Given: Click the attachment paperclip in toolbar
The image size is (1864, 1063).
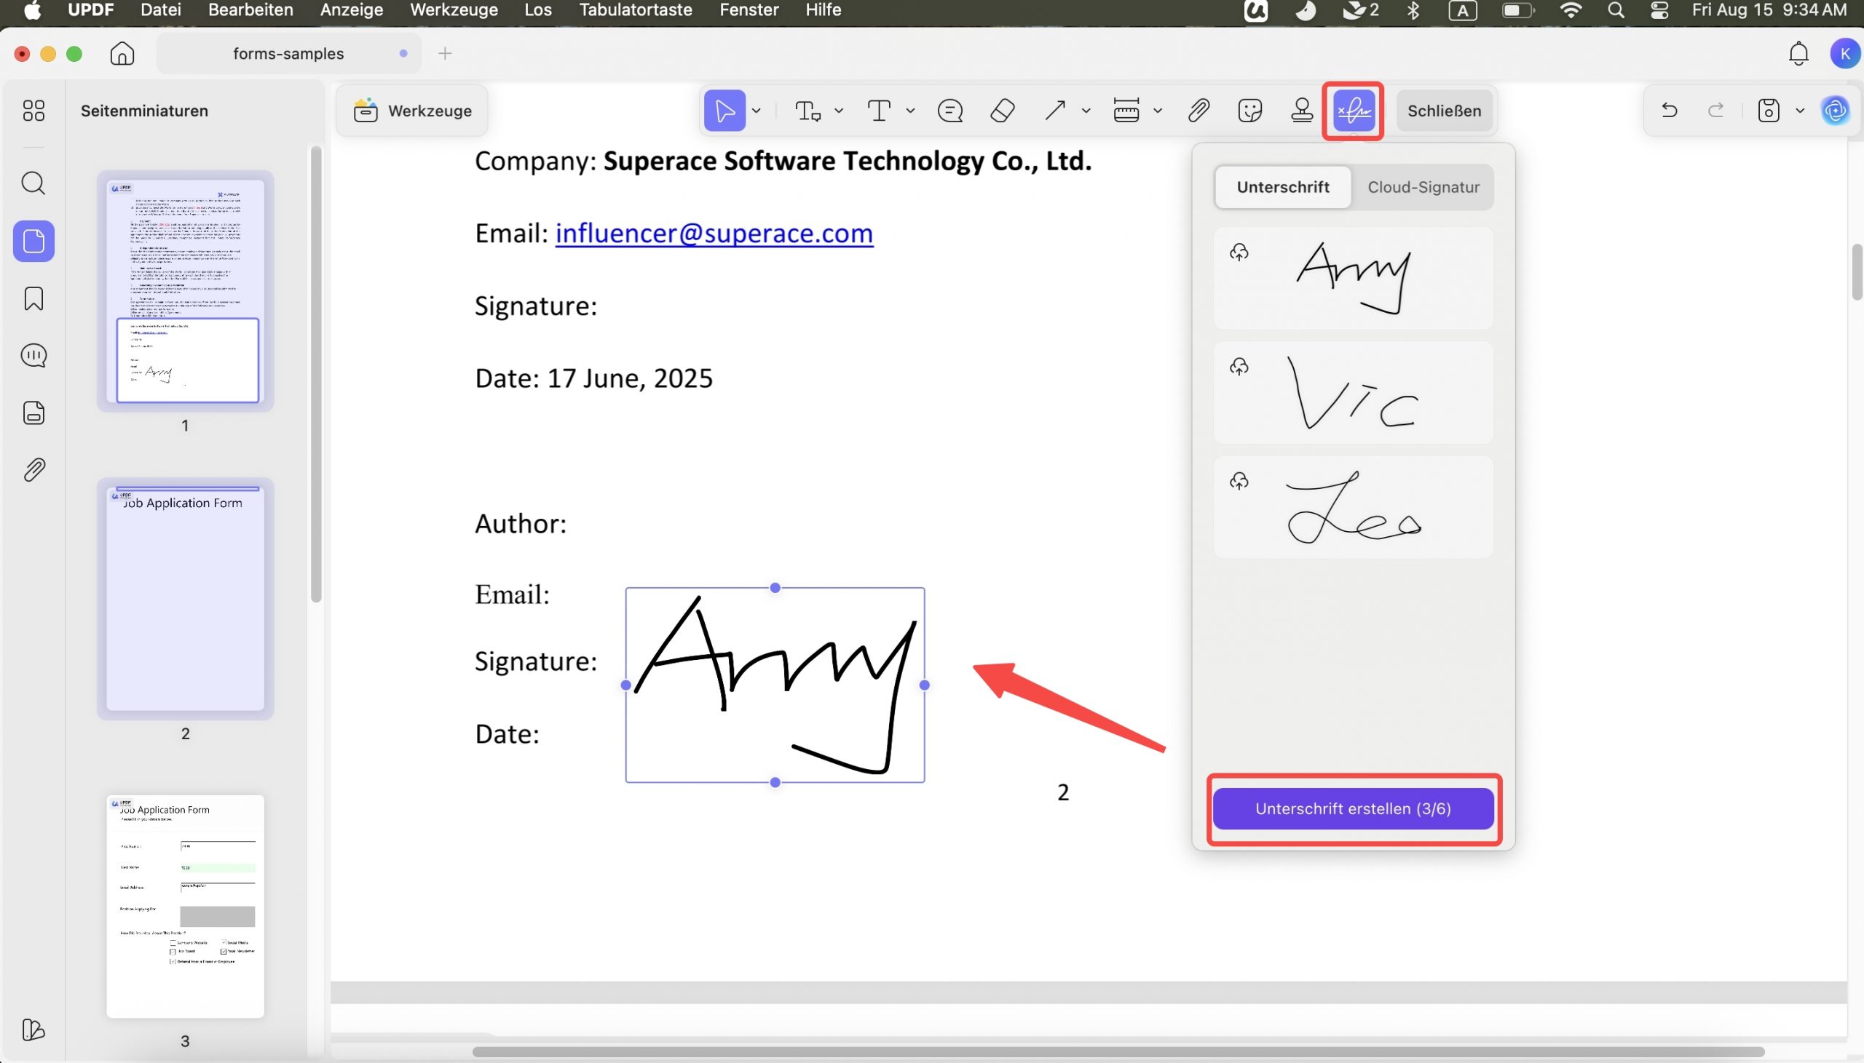Looking at the screenshot, I should (x=1198, y=111).
